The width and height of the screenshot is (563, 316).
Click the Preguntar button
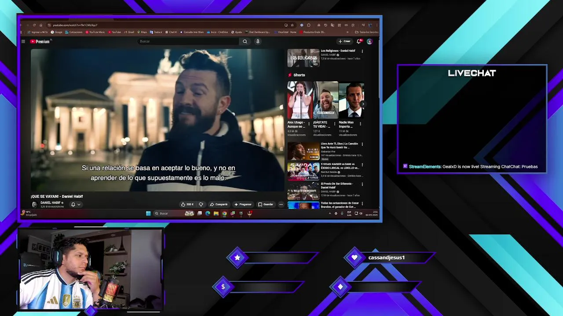click(243, 205)
